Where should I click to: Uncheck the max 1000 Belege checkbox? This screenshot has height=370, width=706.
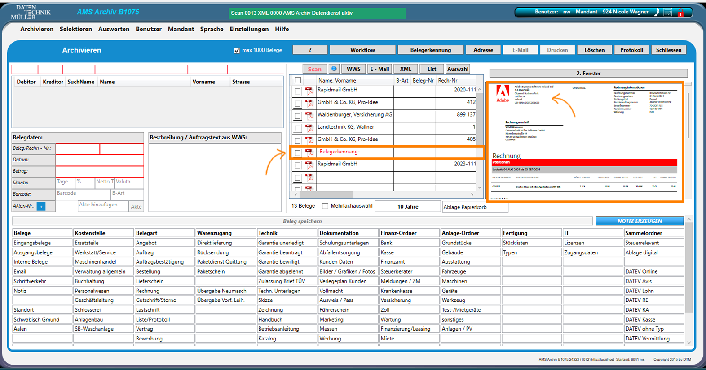tap(237, 50)
